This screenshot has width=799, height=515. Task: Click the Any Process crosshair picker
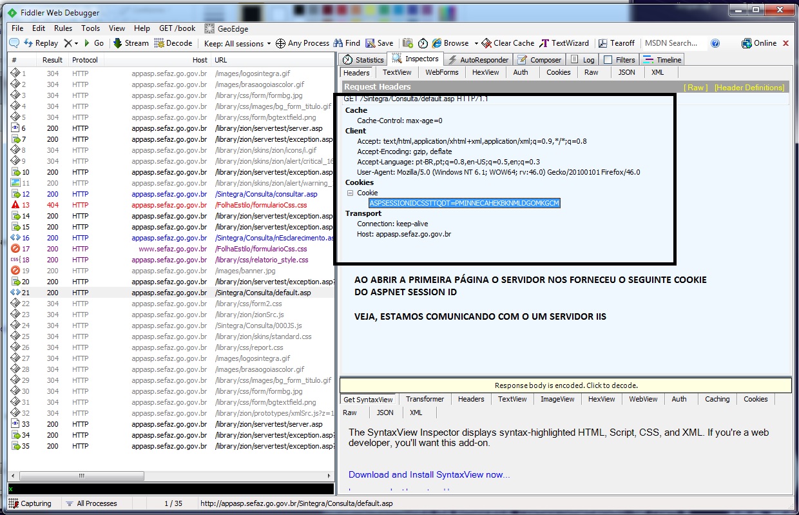[302, 43]
